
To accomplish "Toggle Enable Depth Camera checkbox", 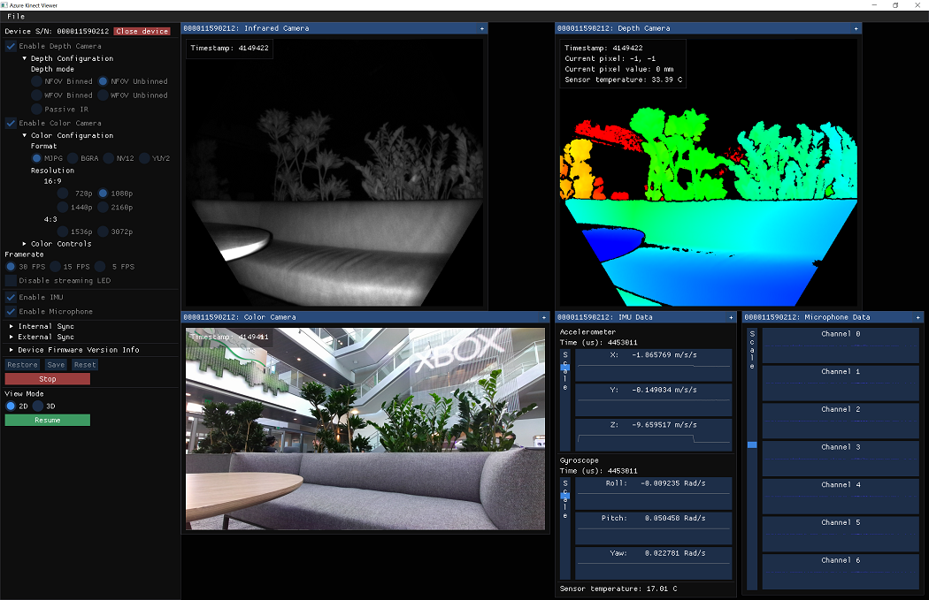I will 11,46.
